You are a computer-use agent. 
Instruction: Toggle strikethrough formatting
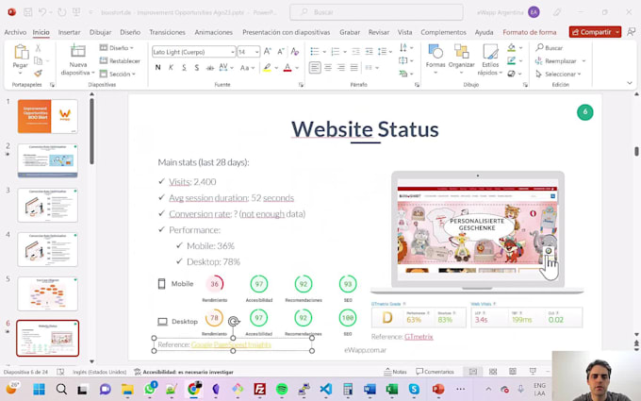point(210,68)
